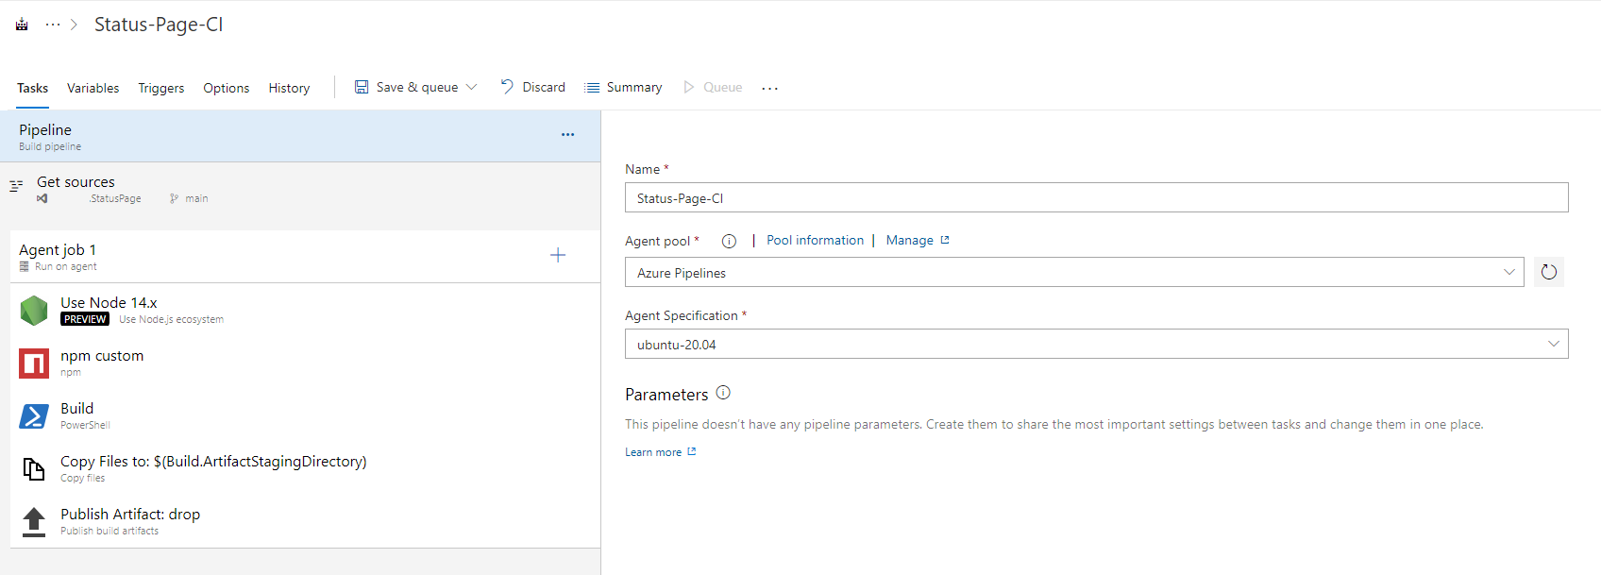Click the PREVIEW badge
This screenshot has width=1601, height=575.
85,319
